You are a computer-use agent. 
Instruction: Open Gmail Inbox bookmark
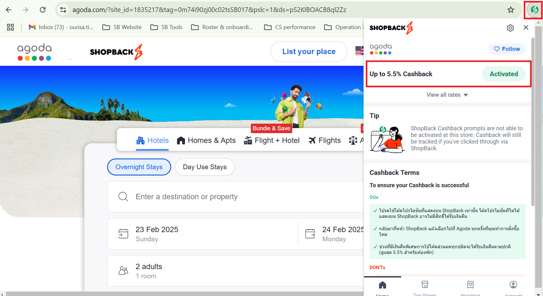click(x=61, y=27)
